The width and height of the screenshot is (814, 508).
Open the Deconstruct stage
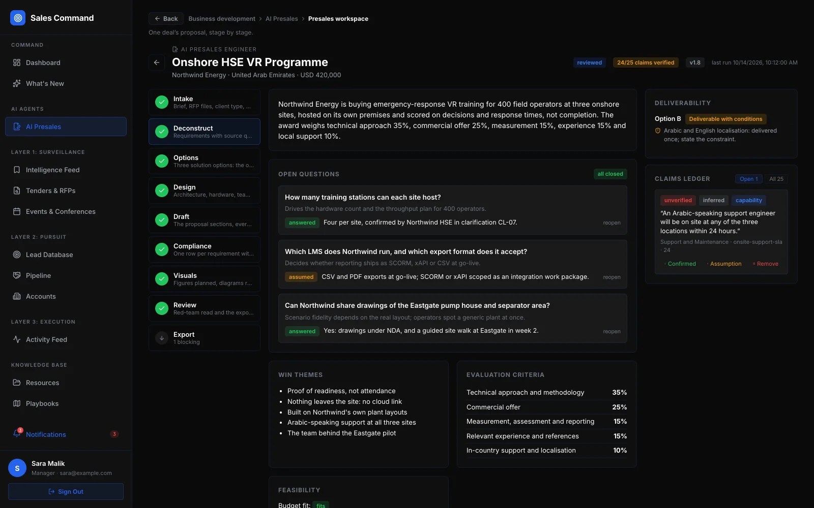(x=205, y=132)
